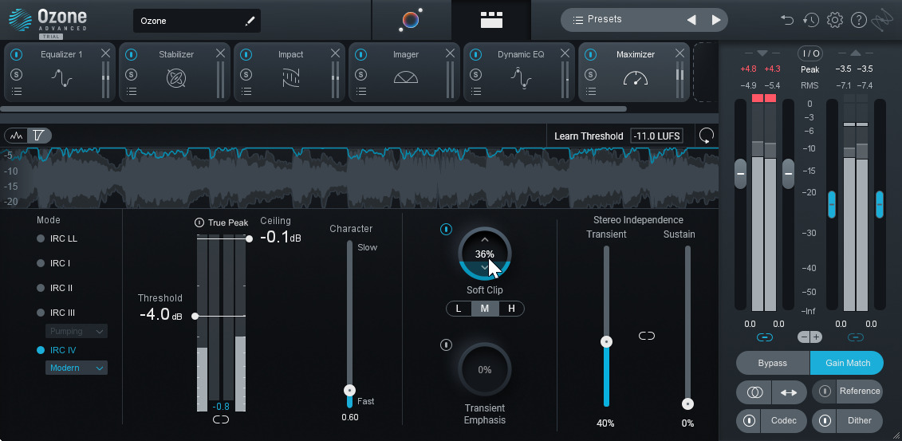This screenshot has width=902, height=441.
Task: Click the Bypass button
Action: (x=773, y=364)
